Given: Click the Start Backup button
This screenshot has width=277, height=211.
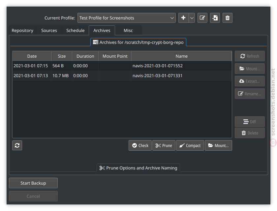Looking at the screenshot, I should (x=33, y=183).
